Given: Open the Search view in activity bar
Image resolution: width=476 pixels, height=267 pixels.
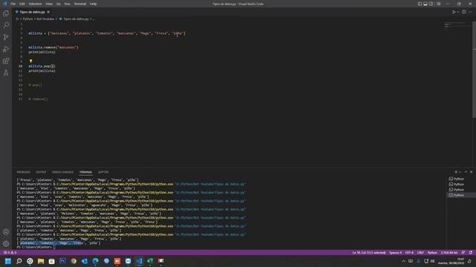Looking at the screenshot, I should point(6,25).
